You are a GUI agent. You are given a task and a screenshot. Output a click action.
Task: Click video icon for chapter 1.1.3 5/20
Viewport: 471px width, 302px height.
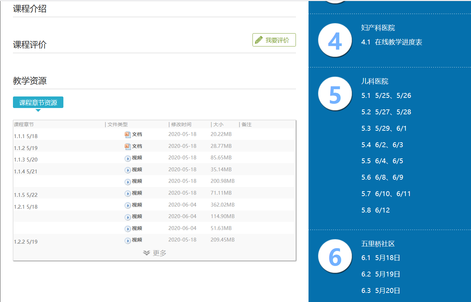click(128, 158)
